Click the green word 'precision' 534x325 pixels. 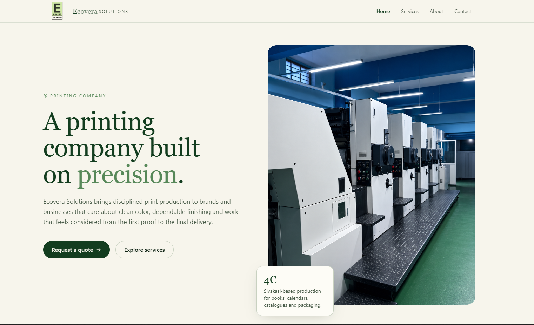(x=127, y=175)
